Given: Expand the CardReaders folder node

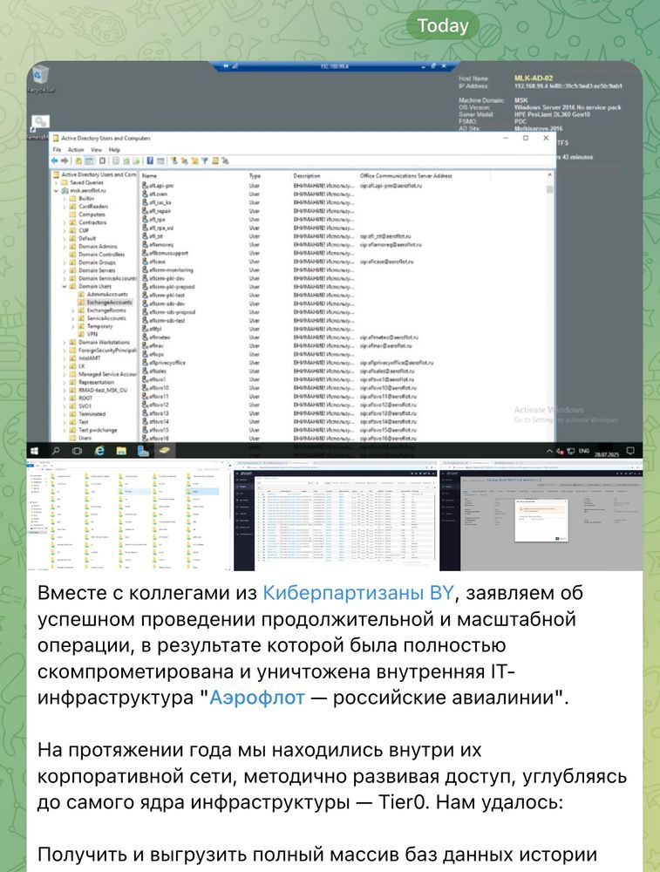Looking at the screenshot, I should 65,207.
